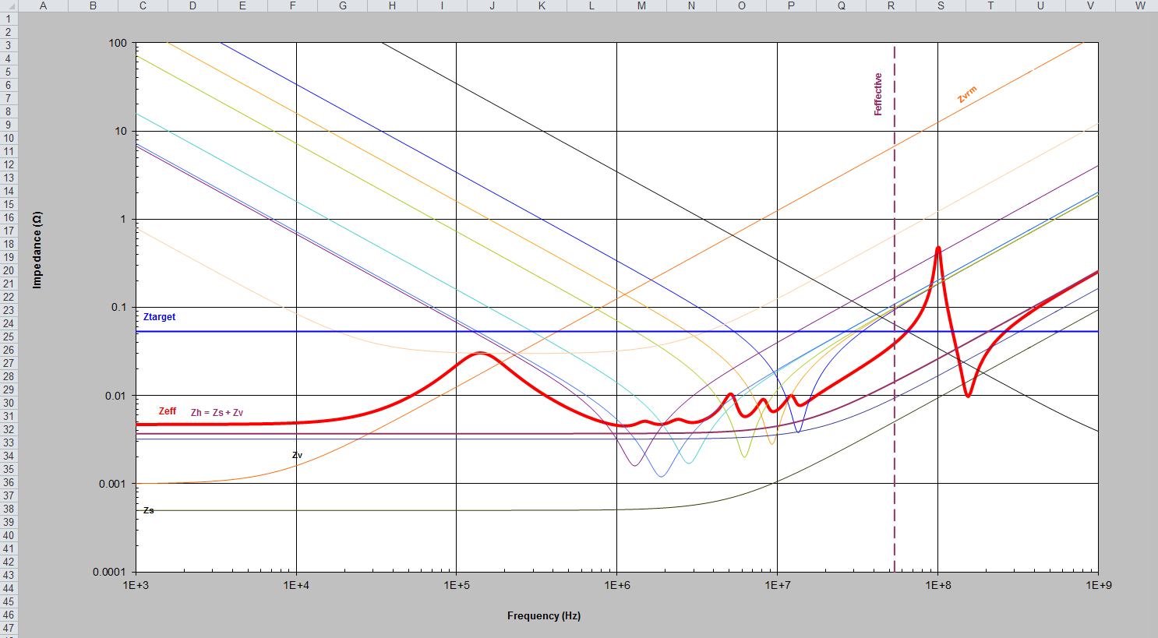Select column A header
This screenshot has height=638, width=1158.
click(x=43, y=5)
